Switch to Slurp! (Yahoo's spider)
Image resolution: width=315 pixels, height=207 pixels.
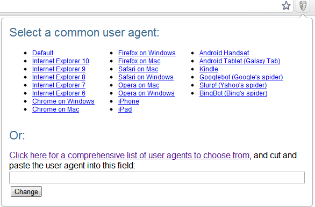click(x=233, y=85)
